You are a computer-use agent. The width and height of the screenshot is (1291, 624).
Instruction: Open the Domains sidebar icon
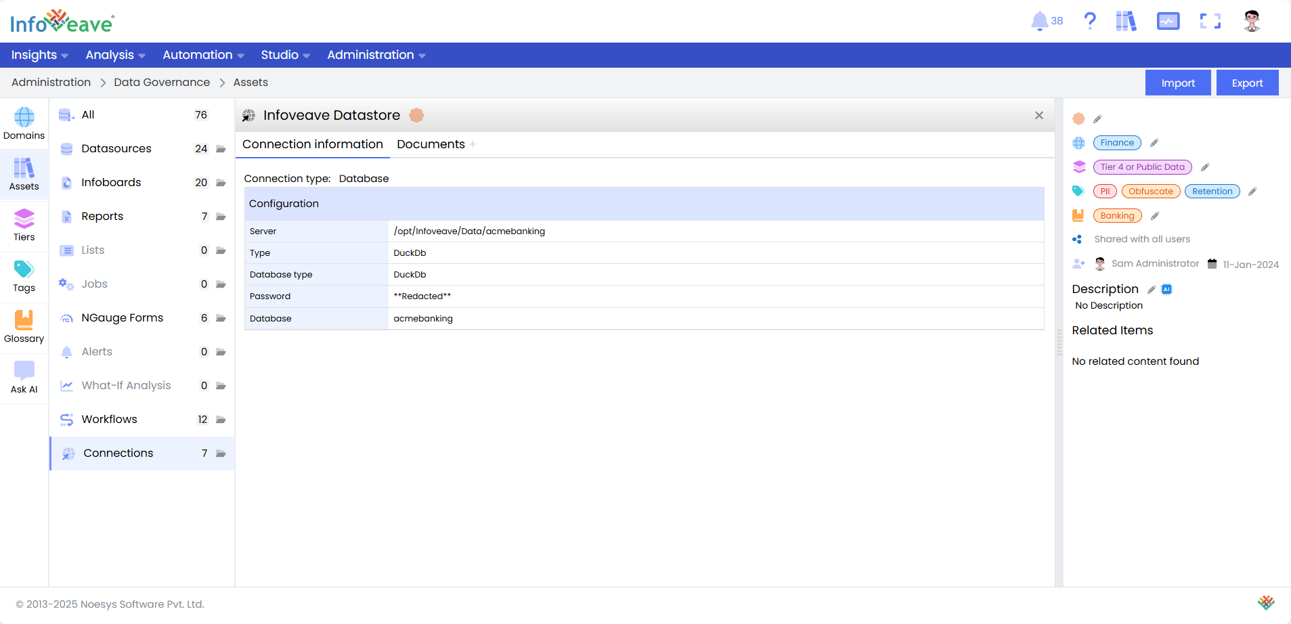24,124
